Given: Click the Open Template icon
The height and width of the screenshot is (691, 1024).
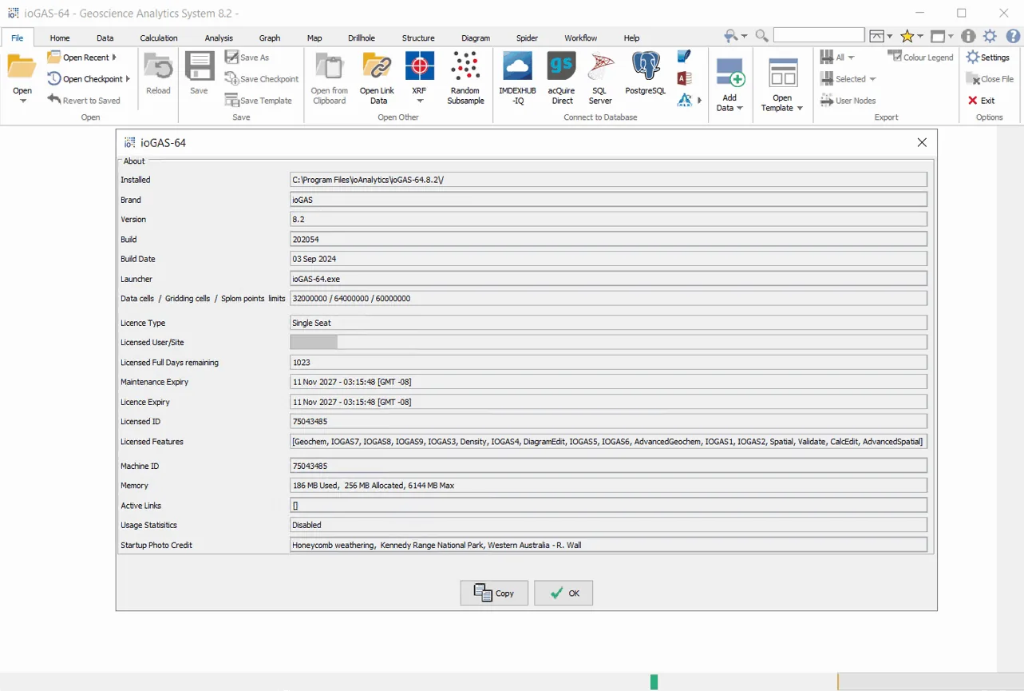Looking at the screenshot, I should [783, 73].
